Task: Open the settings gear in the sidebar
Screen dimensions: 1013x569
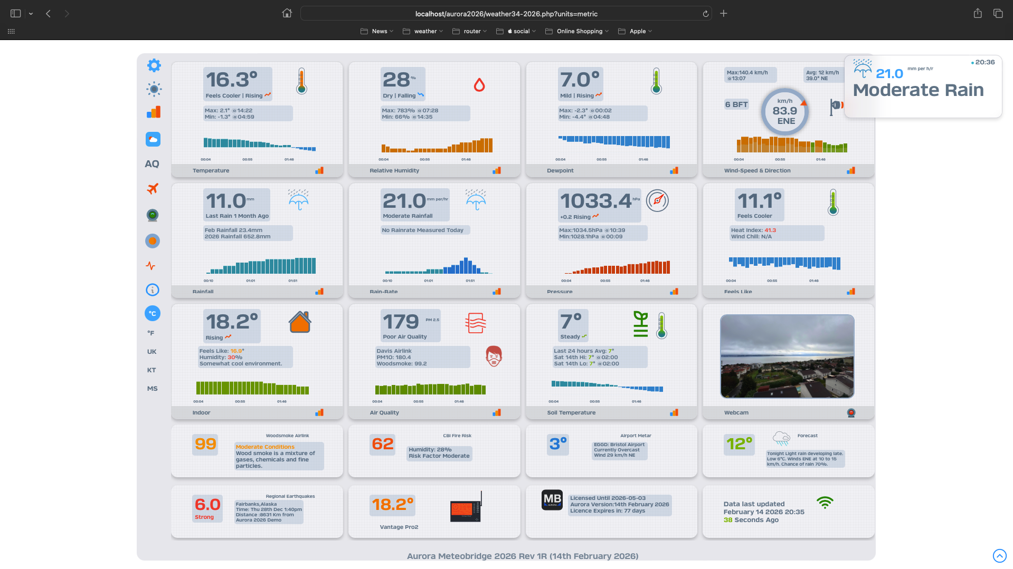Action: [x=154, y=65]
